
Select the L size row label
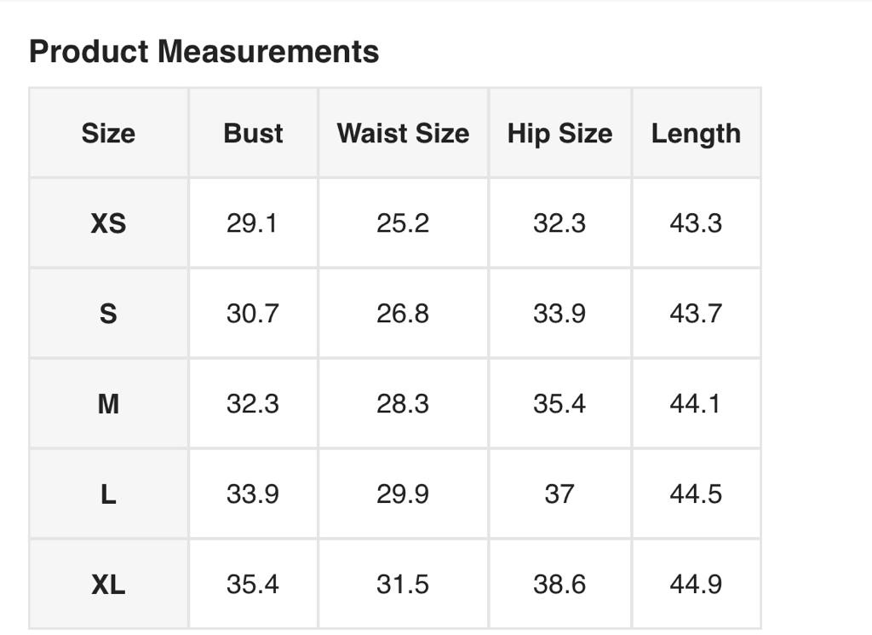(108, 494)
